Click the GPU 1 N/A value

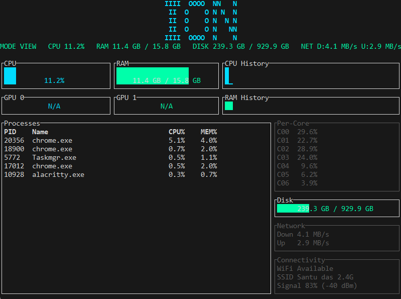click(167, 106)
